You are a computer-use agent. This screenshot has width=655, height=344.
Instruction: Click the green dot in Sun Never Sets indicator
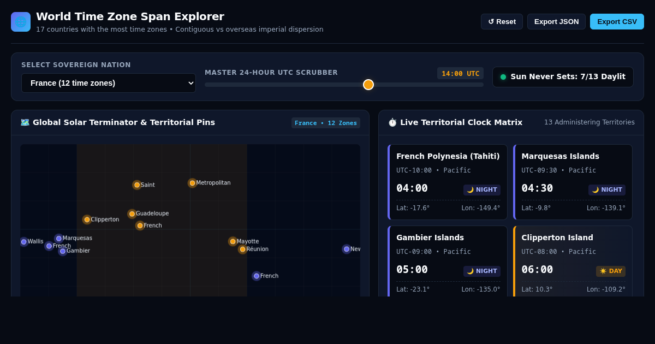pyautogui.click(x=503, y=77)
